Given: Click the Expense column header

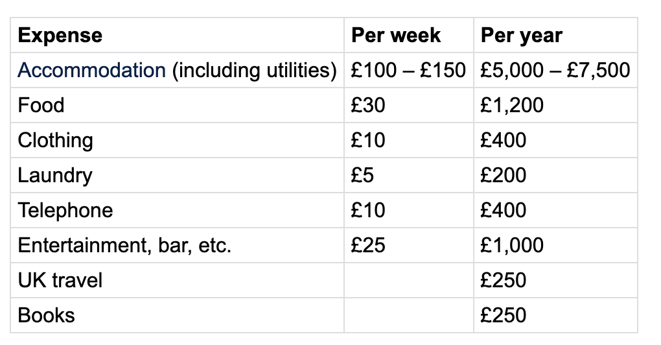Looking at the screenshot, I should click(60, 35).
